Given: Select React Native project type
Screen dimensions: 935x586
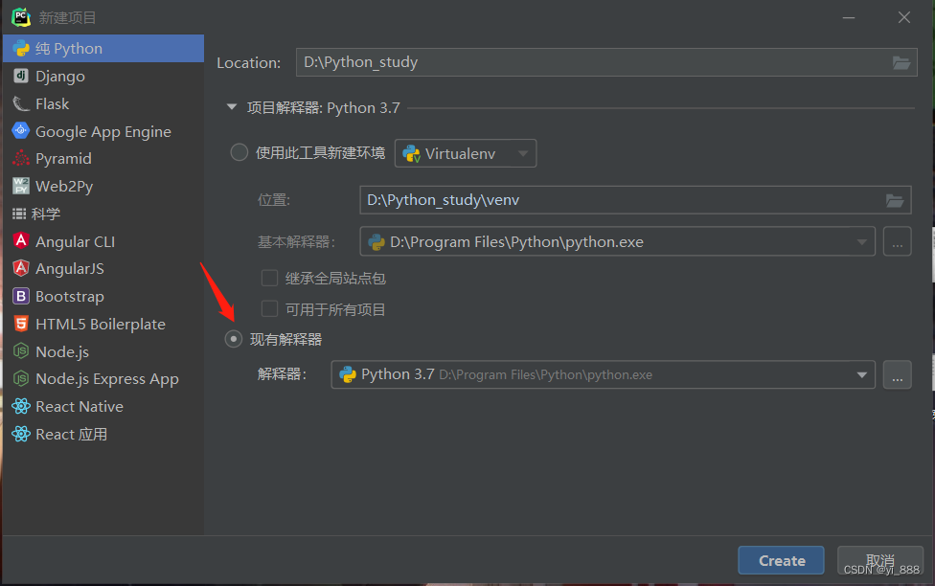Looking at the screenshot, I should [103, 407].
